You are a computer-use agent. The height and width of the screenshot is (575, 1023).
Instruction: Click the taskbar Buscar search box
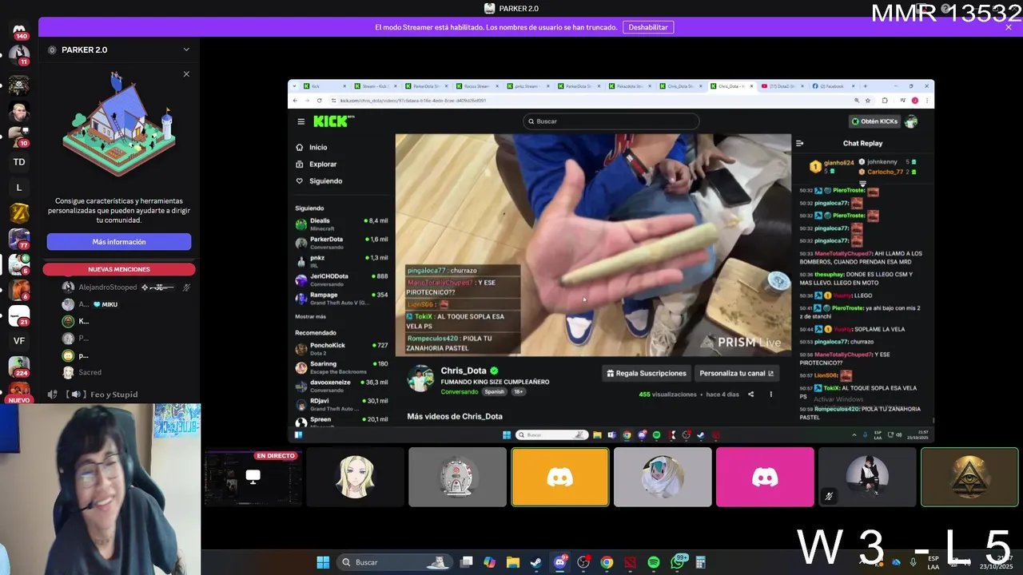[395, 562]
